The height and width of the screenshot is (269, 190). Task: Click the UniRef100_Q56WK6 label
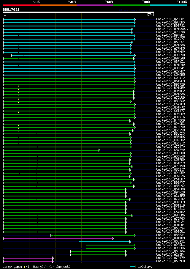tap(170, 137)
